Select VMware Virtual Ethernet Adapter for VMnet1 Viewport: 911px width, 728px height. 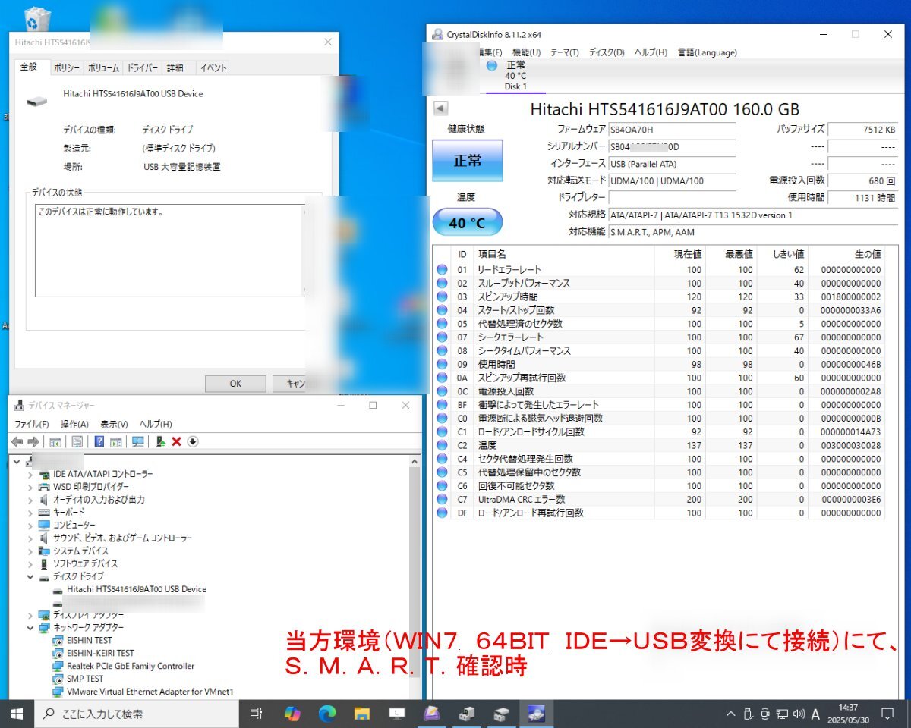pyautogui.click(x=150, y=692)
